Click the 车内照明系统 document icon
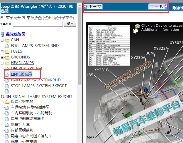The height and width of the screenshot is (143, 183). point(7,113)
